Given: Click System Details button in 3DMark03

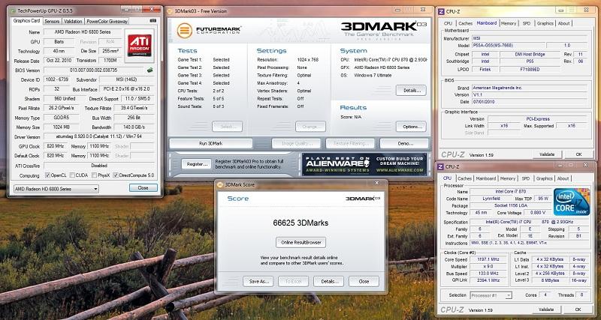Looking at the screenshot, I should 411,90.
